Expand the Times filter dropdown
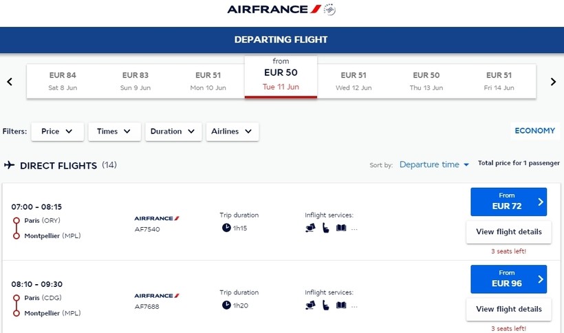The image size is (564, 333). coord(114,131)
